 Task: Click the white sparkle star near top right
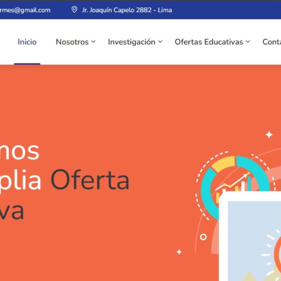pos(269,135)
